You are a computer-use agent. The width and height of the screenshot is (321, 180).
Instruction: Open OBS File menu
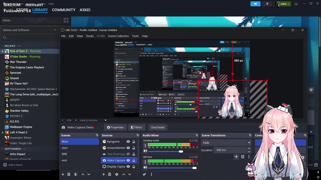tap(63, 36)
